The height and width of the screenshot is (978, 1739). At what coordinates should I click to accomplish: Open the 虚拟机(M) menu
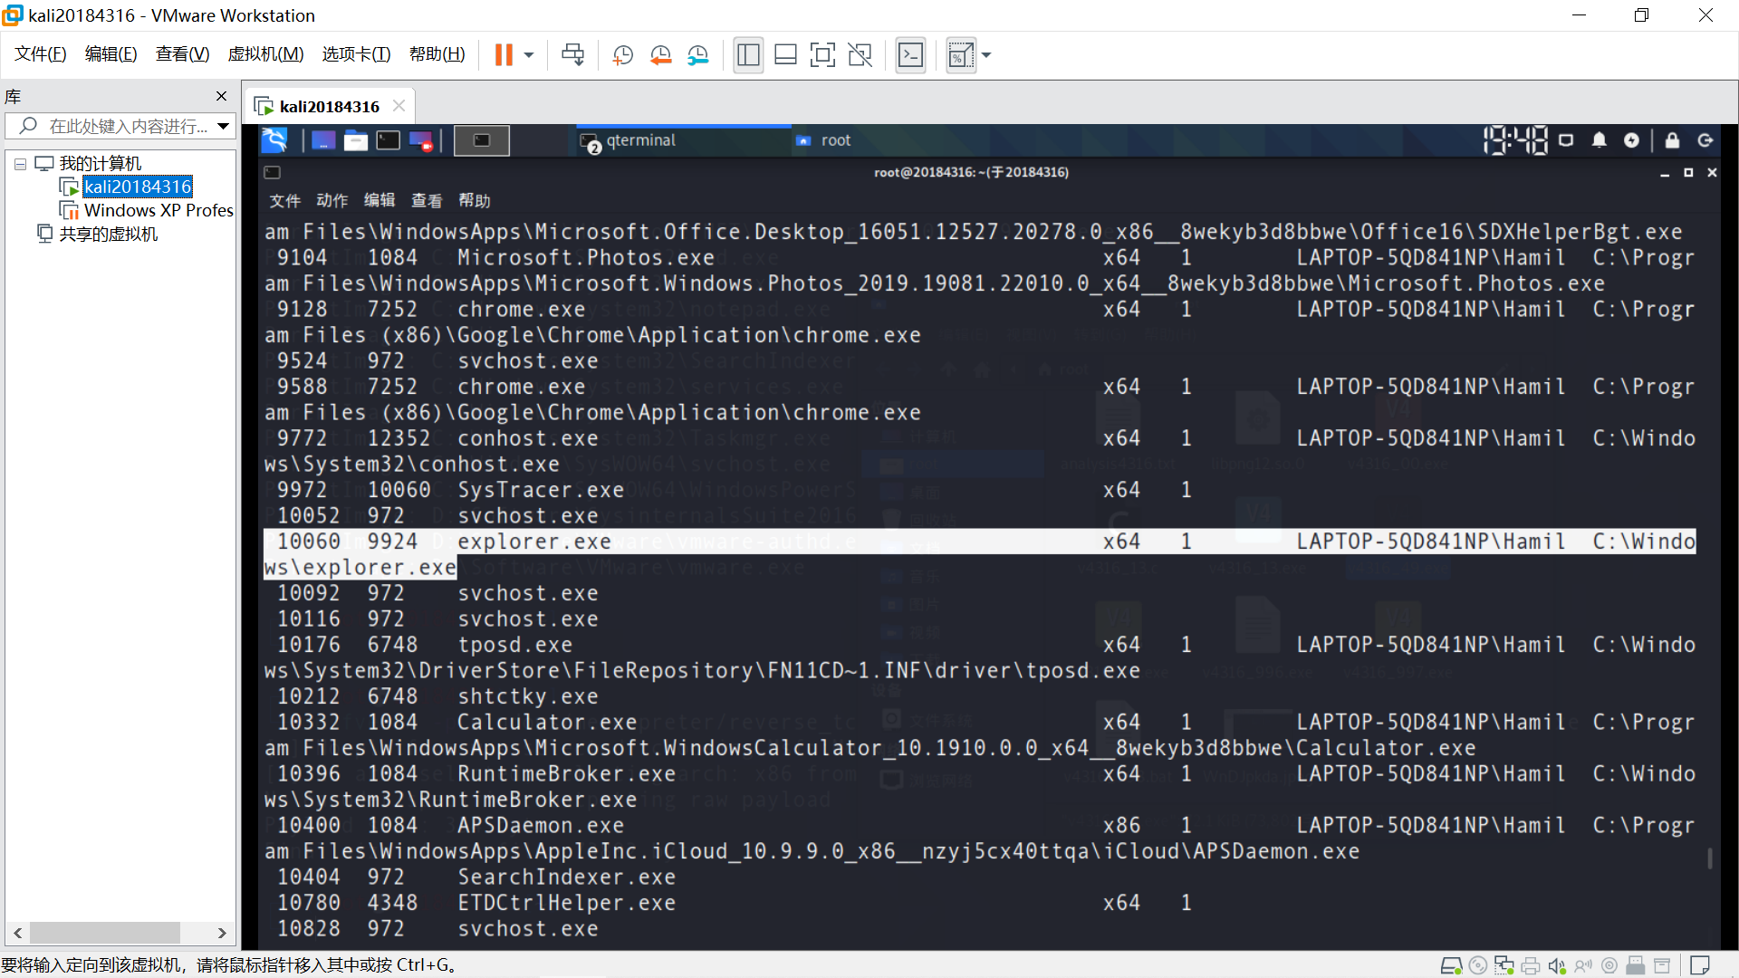(265, 54)
